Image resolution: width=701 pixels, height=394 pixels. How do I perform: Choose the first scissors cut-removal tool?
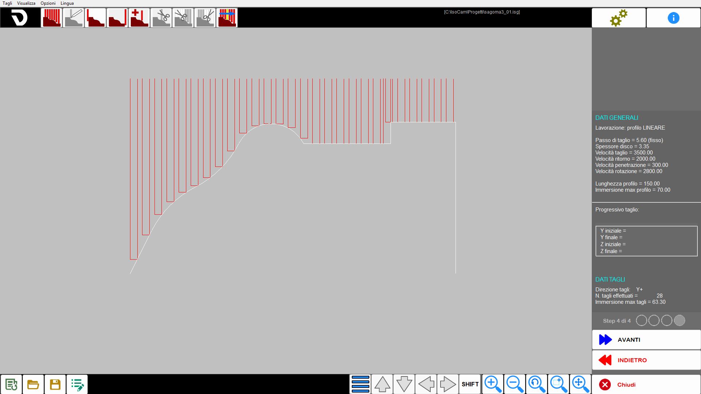pyautogui.click(x=161, y=18)
